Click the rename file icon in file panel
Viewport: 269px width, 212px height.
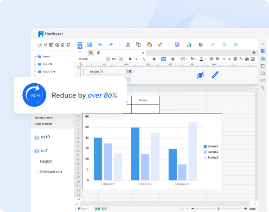point(57,45)
